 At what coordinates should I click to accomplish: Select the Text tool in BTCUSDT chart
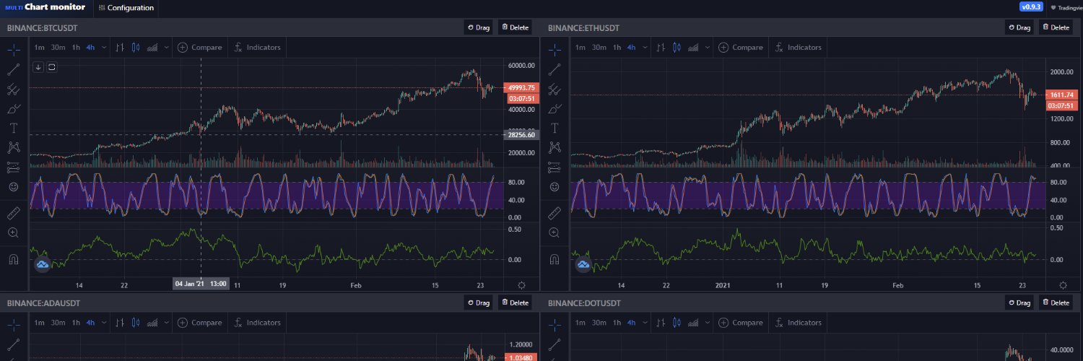tap(14, 128)
